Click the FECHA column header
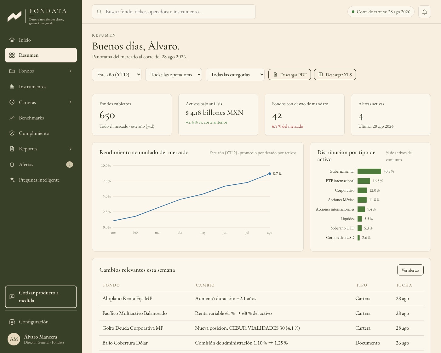Screen dimensions: 441x353 pyautogui.click(x=404, y=285)
